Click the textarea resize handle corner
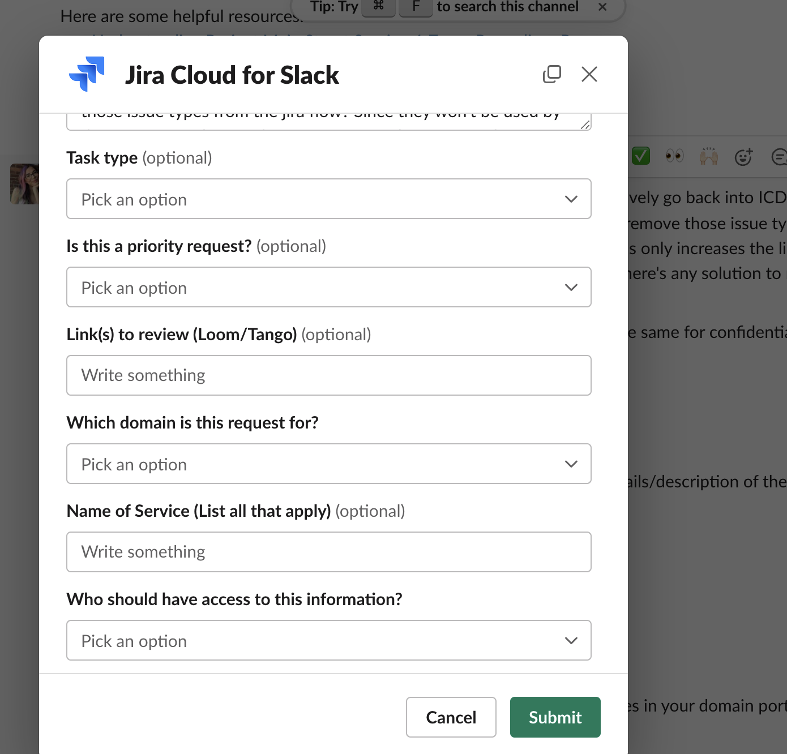 585,125
